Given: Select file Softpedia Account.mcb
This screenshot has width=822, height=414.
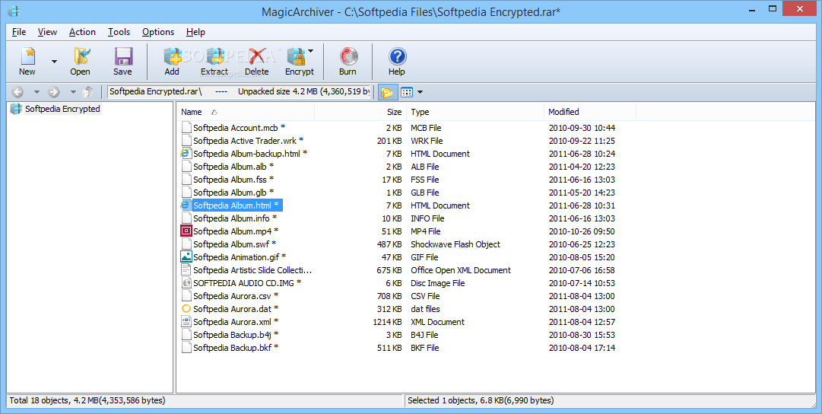Looking at the screenshot, I should pos(239,128).
